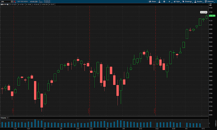
Task: Open the Drawings tools menu
Action: pos(187,1)
